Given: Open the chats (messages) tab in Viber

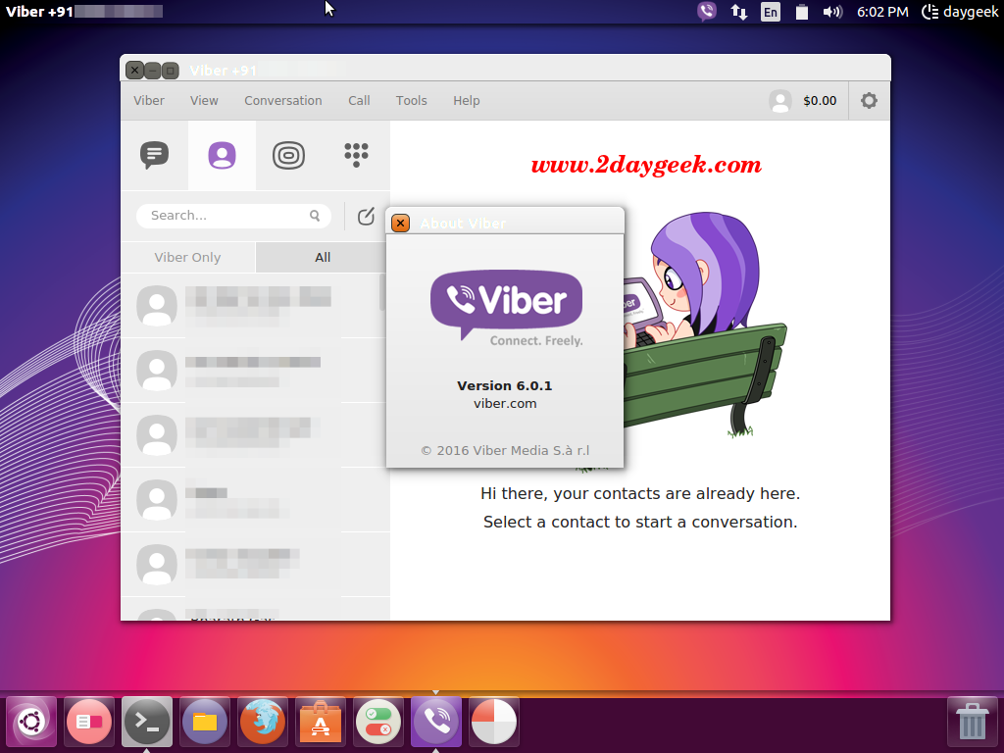Looking at the screenshot, I should [x=154, y=155].
